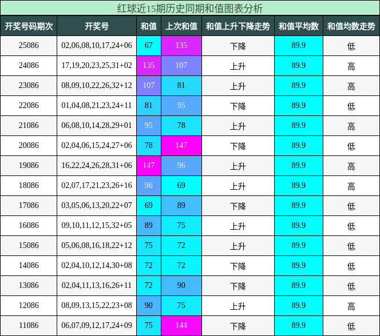
Task: Select 上次和值 cell 147 in row 20086
Action: [181, 146]
